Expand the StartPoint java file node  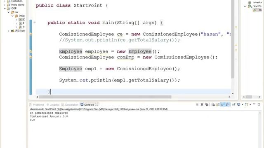[x=16, y=27]
